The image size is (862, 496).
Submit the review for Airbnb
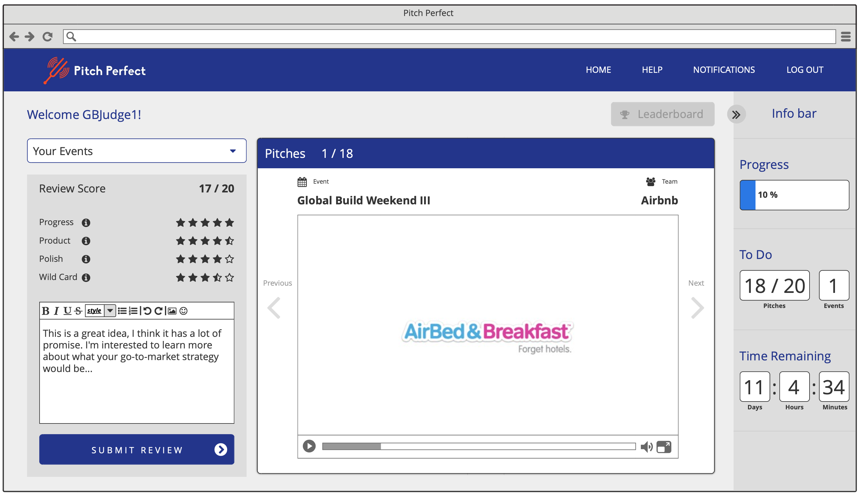pyautogui.click(x=136, y=450)
